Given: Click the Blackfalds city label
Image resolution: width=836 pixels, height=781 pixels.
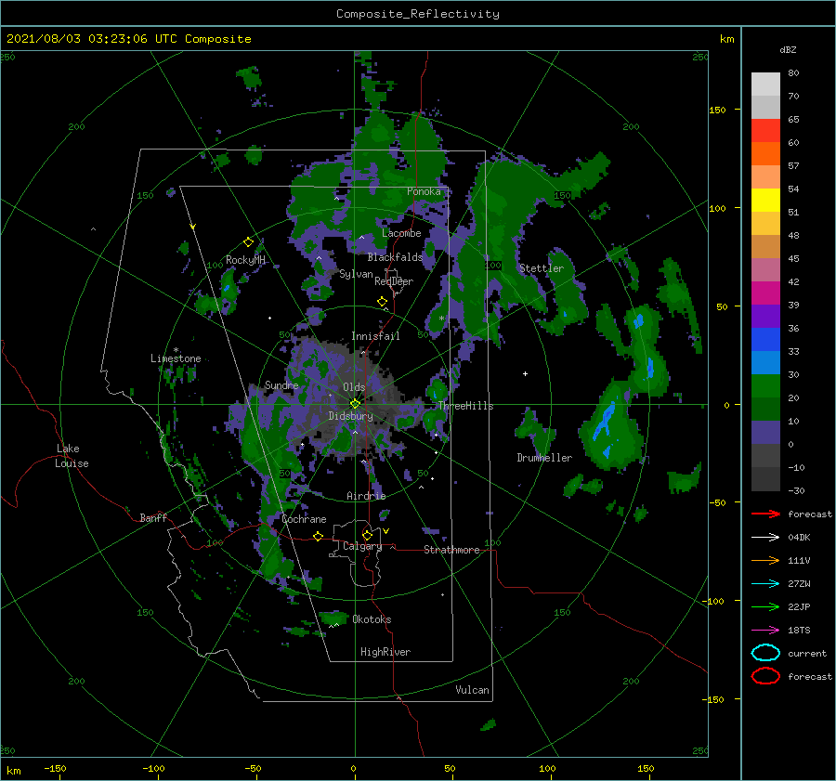Looking at the screenshot, I should (395, 257).
